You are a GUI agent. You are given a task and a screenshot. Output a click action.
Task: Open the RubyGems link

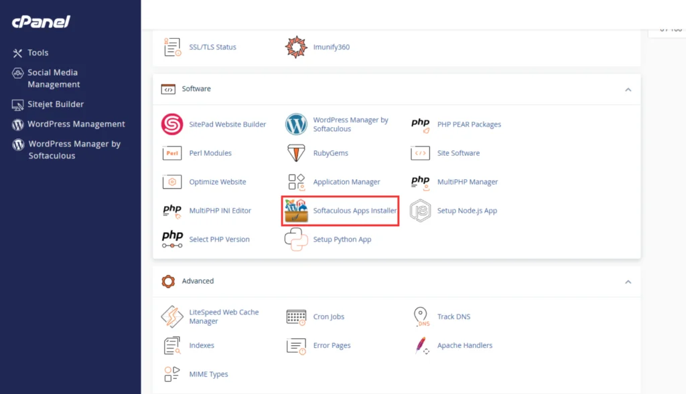pyautogui.click(x=331, y=153)
